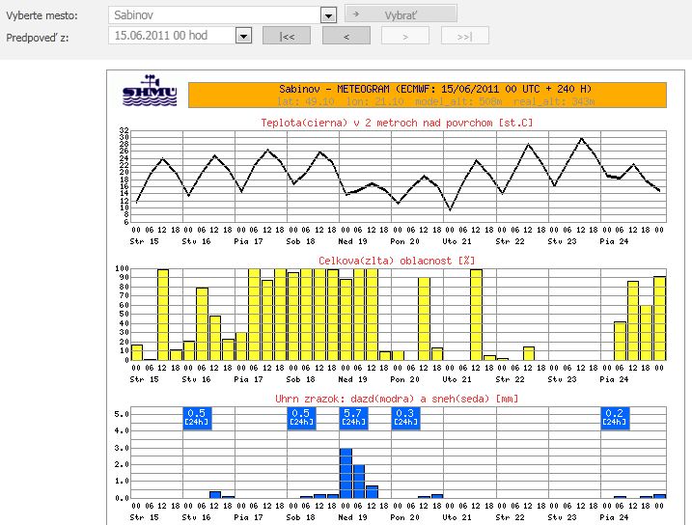Click the Uhrn zrazok chart title
This screenshot has height=525, width=692.
[x=397, y=399]
